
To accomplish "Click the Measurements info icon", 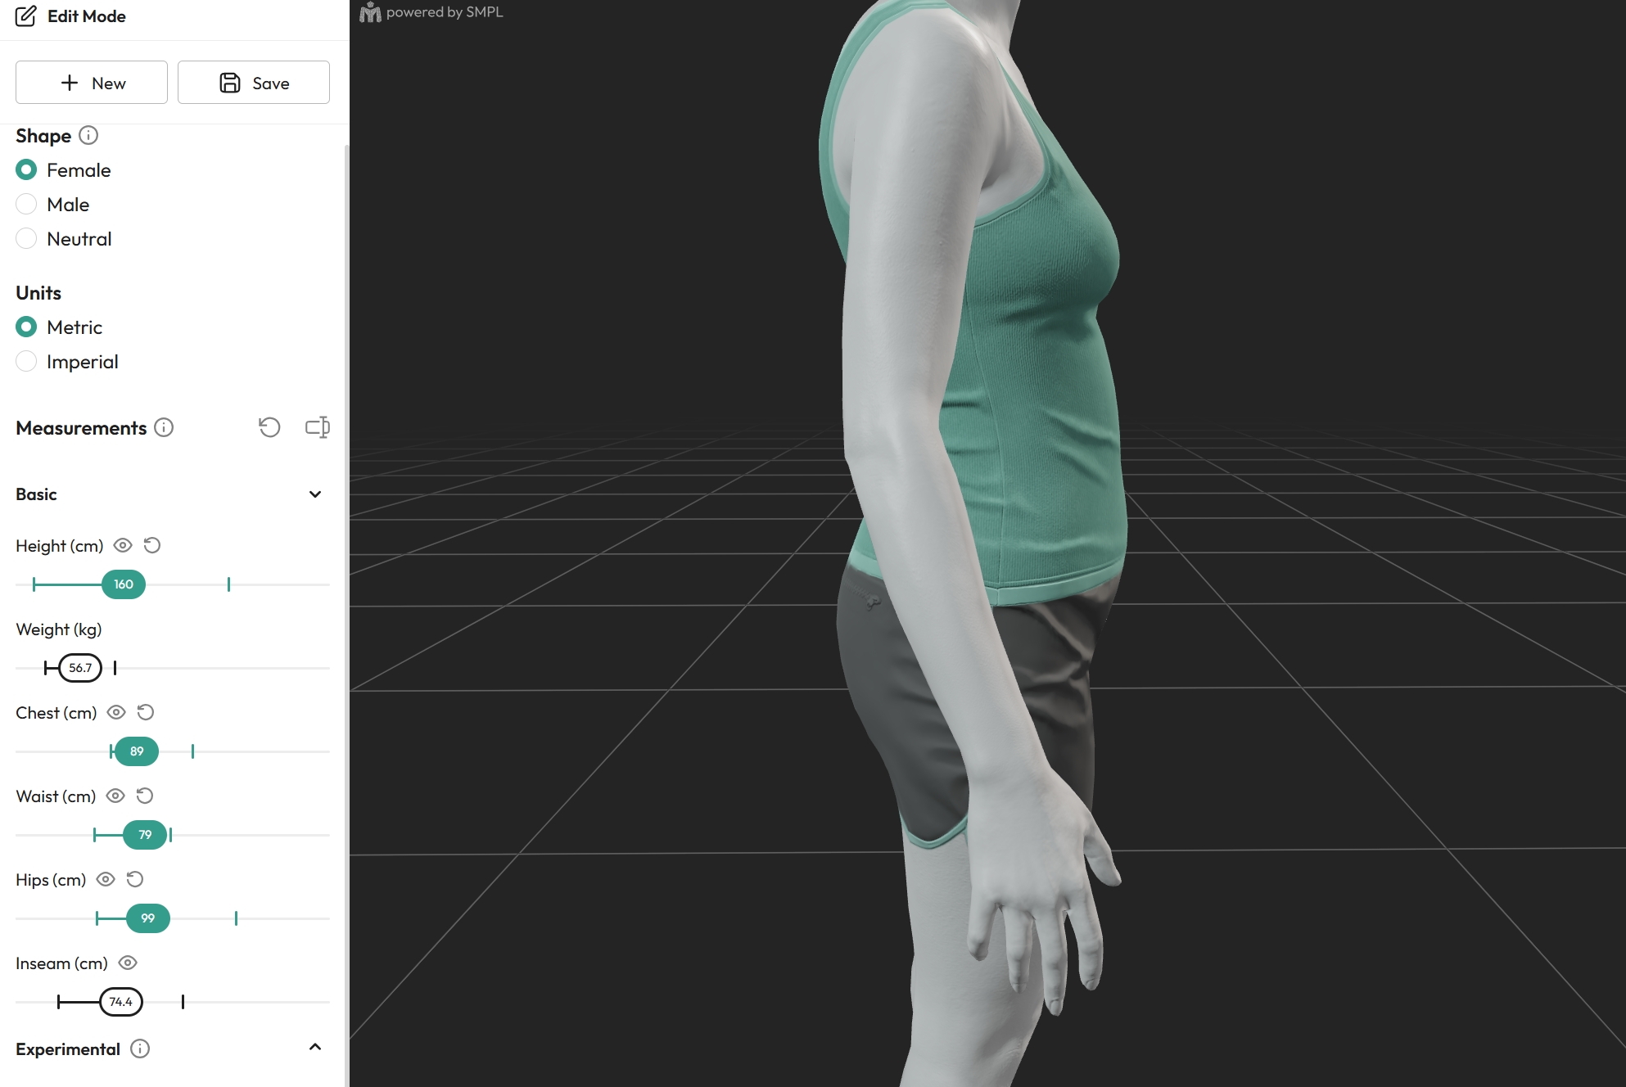I will (164, 427).
